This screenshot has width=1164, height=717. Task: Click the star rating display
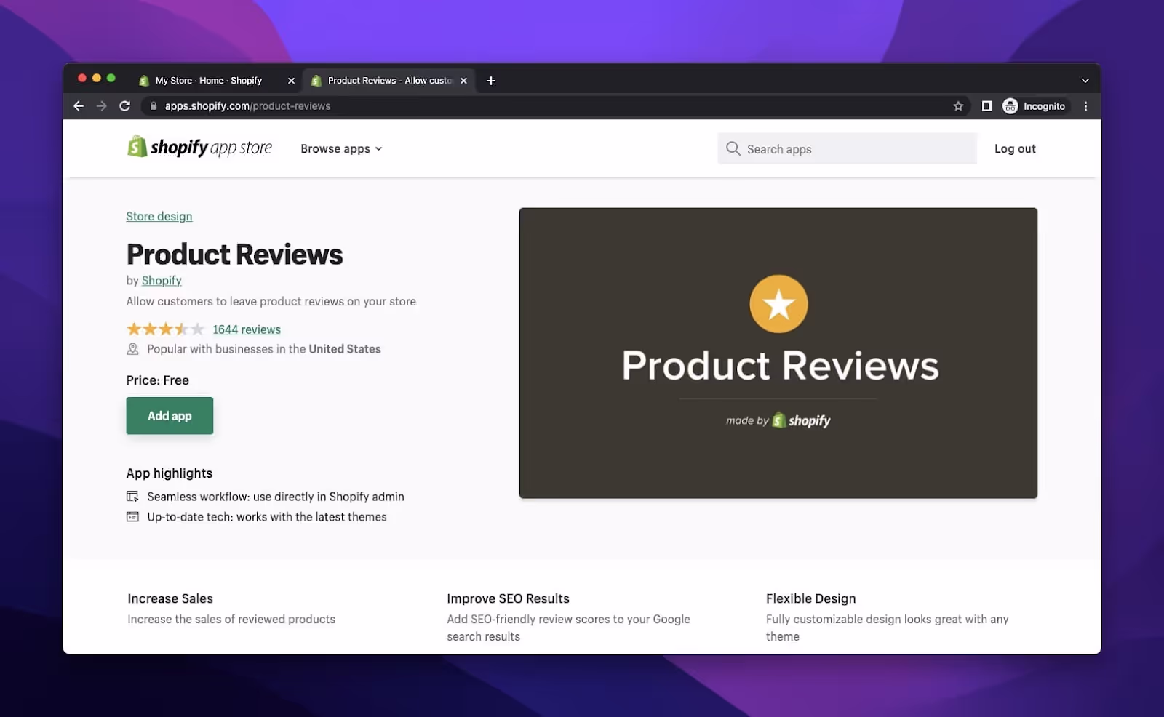point(165,329)
